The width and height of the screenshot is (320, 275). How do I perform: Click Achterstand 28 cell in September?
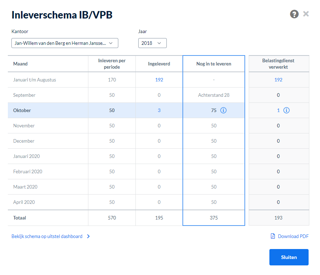click(x=214, y=95)
